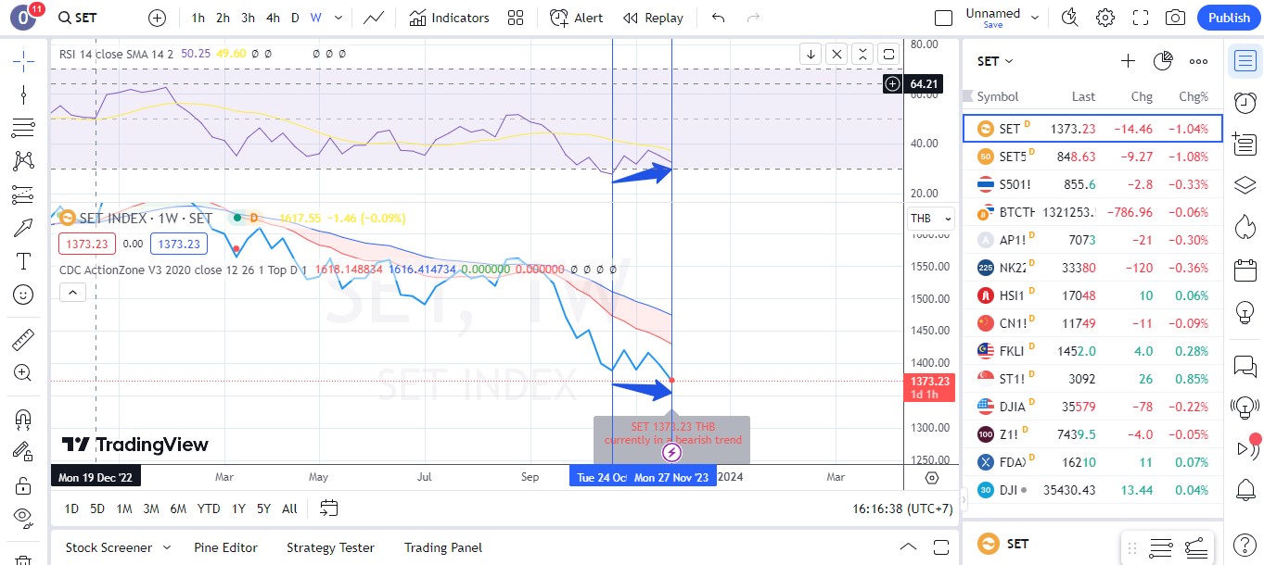Open the hotlists flame panel

1245,227
